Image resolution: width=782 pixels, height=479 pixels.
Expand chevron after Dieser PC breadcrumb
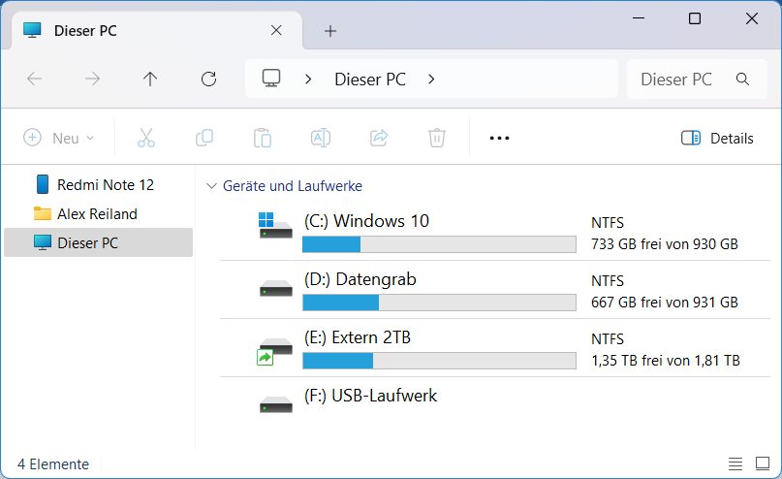(431, 80)
